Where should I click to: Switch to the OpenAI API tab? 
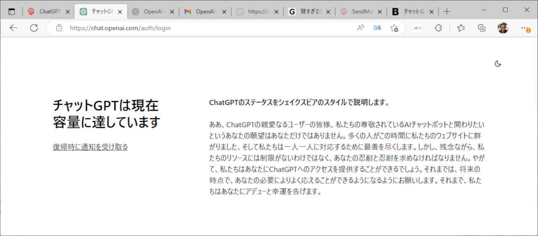pyautogui.click(x=153, y=12)
